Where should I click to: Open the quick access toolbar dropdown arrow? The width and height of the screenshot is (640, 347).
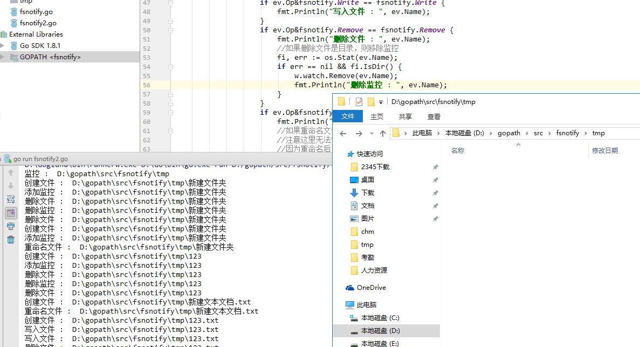tap(381, 102)
